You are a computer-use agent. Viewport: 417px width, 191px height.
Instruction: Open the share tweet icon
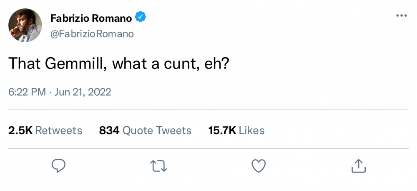[x=359, y=166]
